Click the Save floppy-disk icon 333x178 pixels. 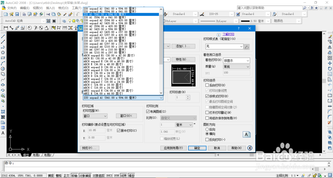click(x=17, y=14)
